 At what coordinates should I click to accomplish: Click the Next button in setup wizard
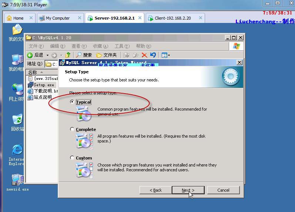click(x=188, y=190)
